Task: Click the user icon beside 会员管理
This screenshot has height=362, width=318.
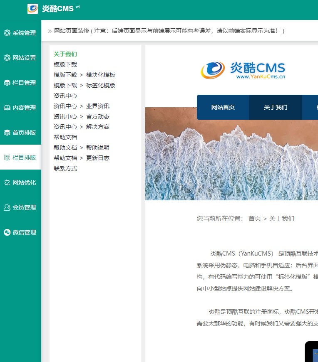Action: click(x=7, y=207)
